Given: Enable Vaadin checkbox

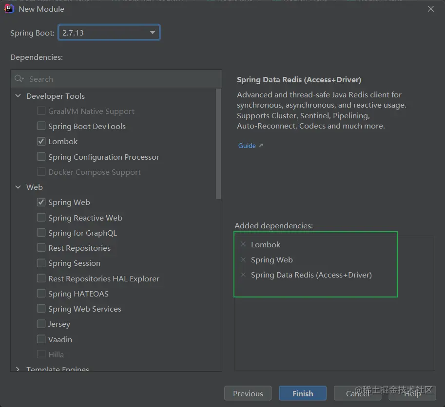Looking at the screenshot, I should coord(41,339).
